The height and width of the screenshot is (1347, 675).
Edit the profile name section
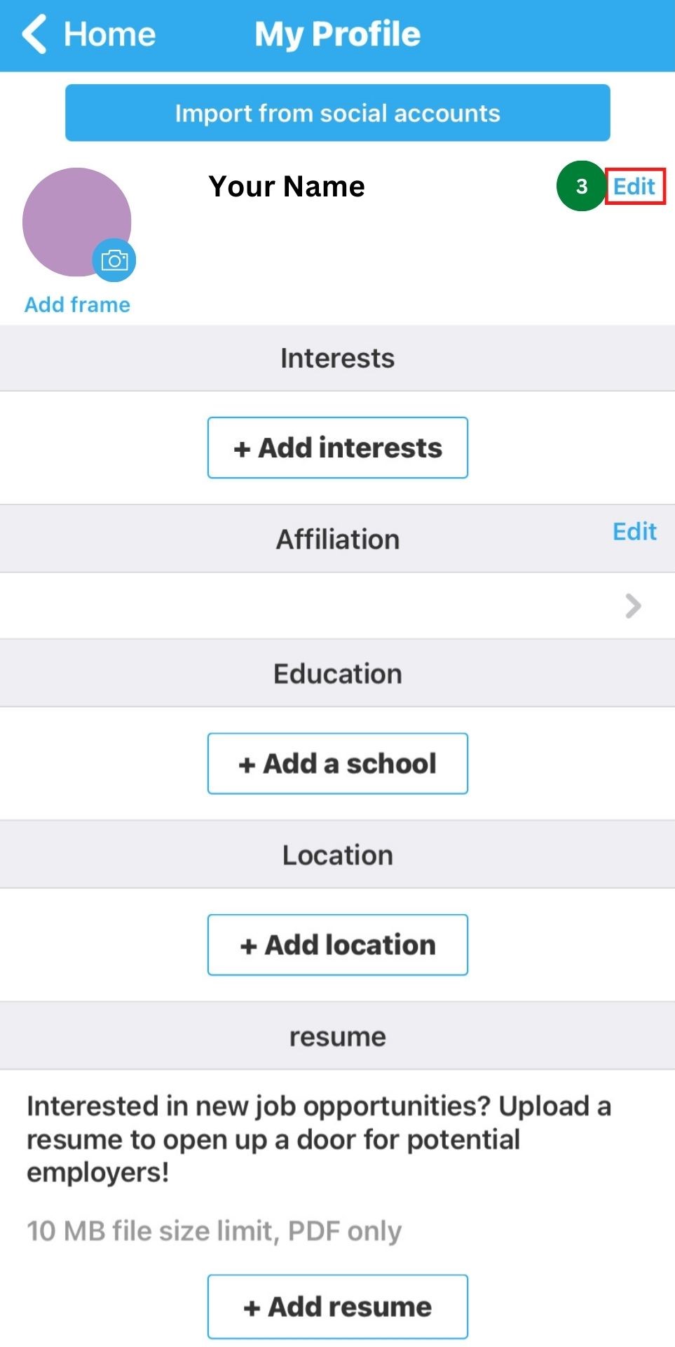coord(634,187)
